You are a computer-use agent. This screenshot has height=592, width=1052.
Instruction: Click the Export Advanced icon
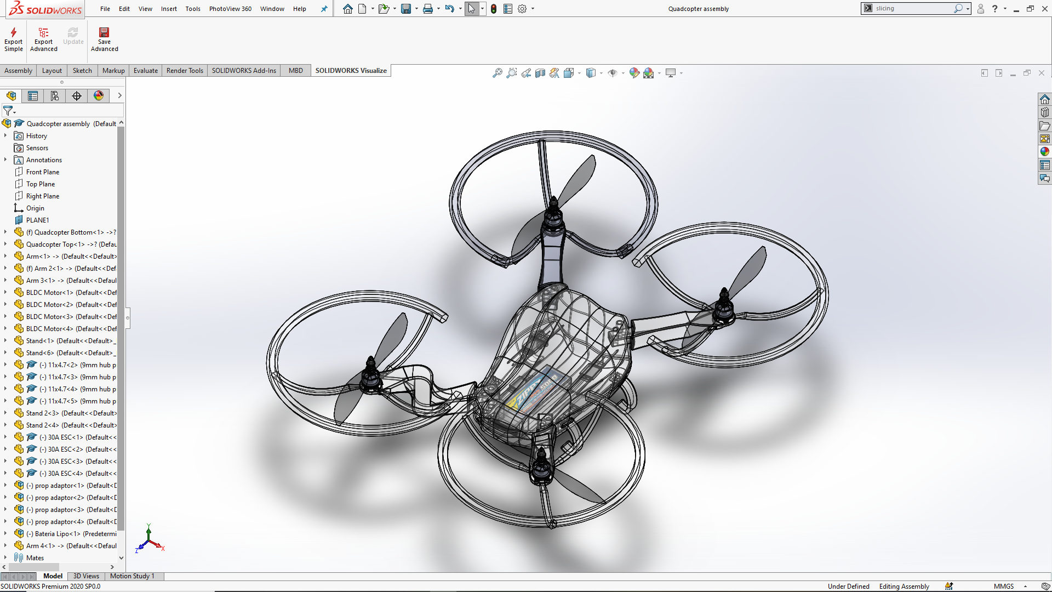click(44, 39)
